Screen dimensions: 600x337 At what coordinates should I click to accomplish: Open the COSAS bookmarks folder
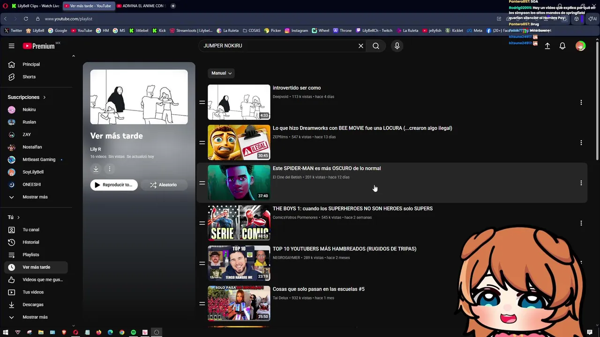pos(251,30)
